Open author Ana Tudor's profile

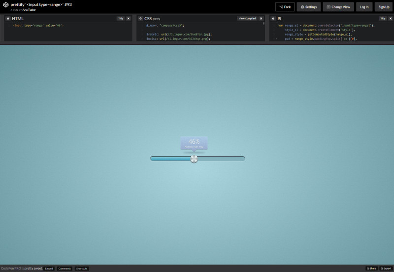29,10
